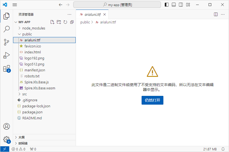Click the command center search box

pos(117,5)
